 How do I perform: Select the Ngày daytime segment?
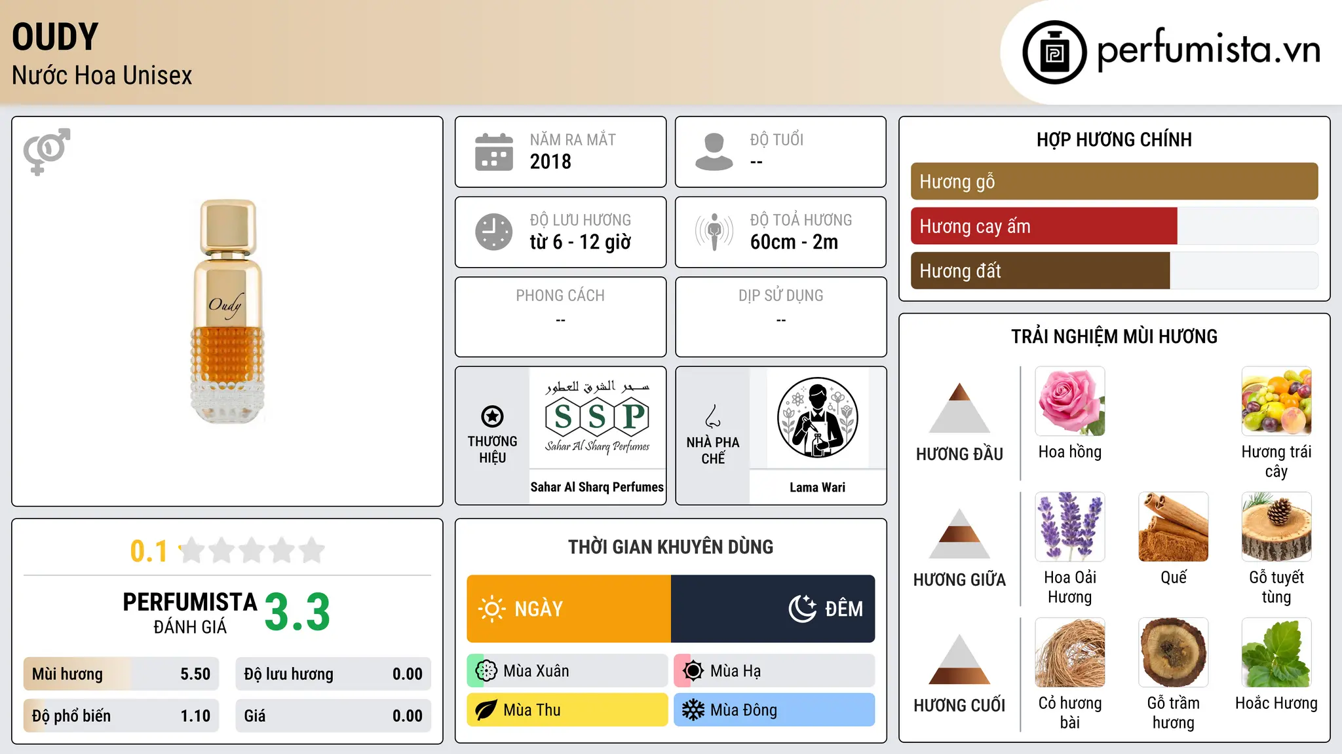tap(569, 609)
